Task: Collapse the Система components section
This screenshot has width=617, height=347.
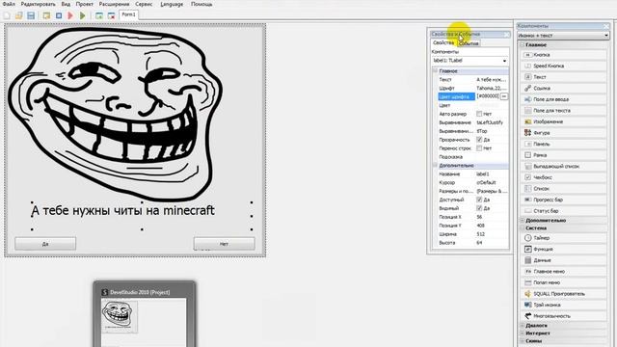Action: tap(523, 228)
